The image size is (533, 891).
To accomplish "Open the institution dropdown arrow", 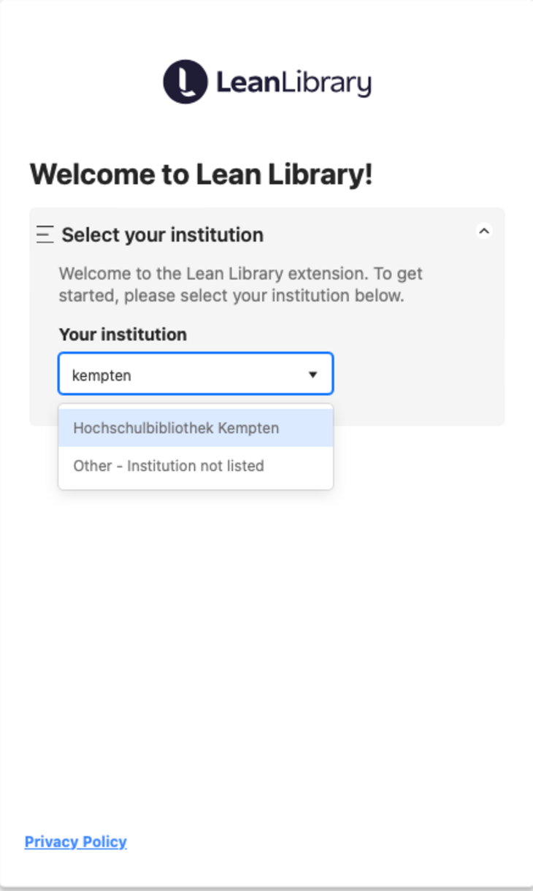I will point(312,375).
